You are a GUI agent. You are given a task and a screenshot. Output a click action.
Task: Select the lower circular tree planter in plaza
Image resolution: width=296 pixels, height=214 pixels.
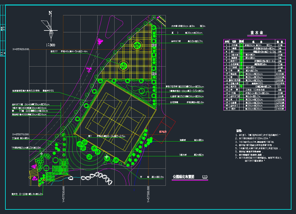123,65
